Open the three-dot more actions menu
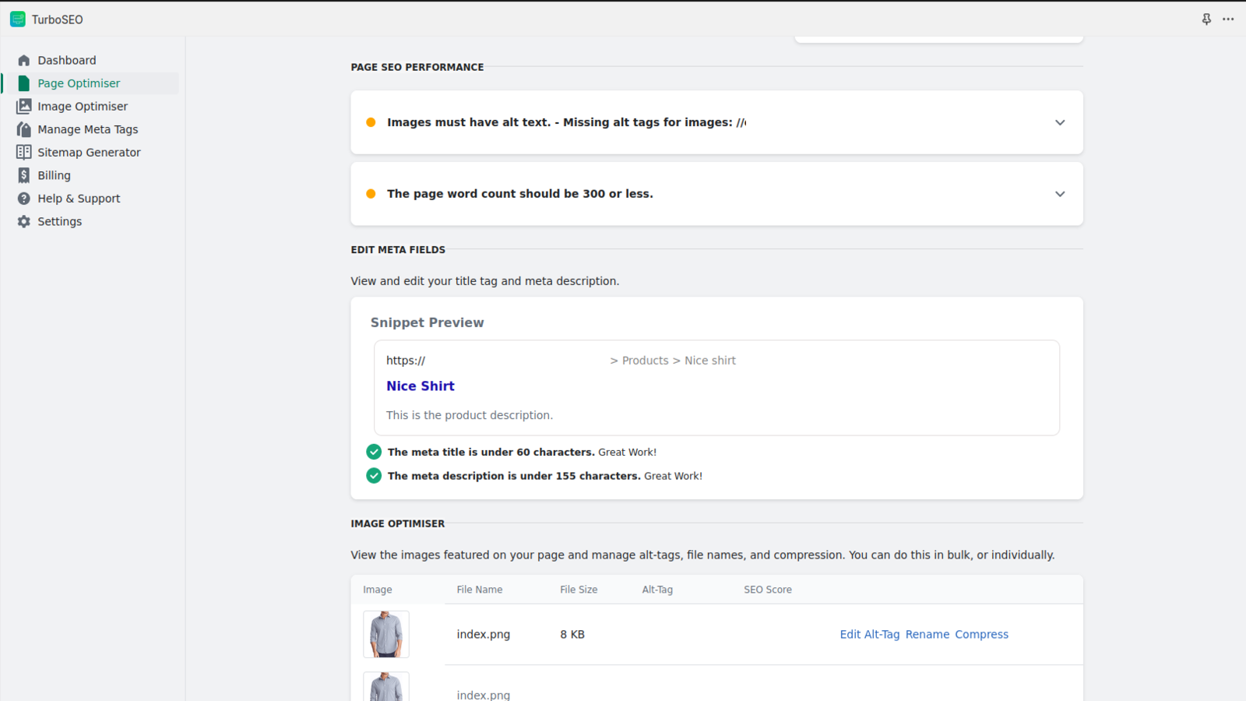The image size is (1246, 701). pos(1228,19)
